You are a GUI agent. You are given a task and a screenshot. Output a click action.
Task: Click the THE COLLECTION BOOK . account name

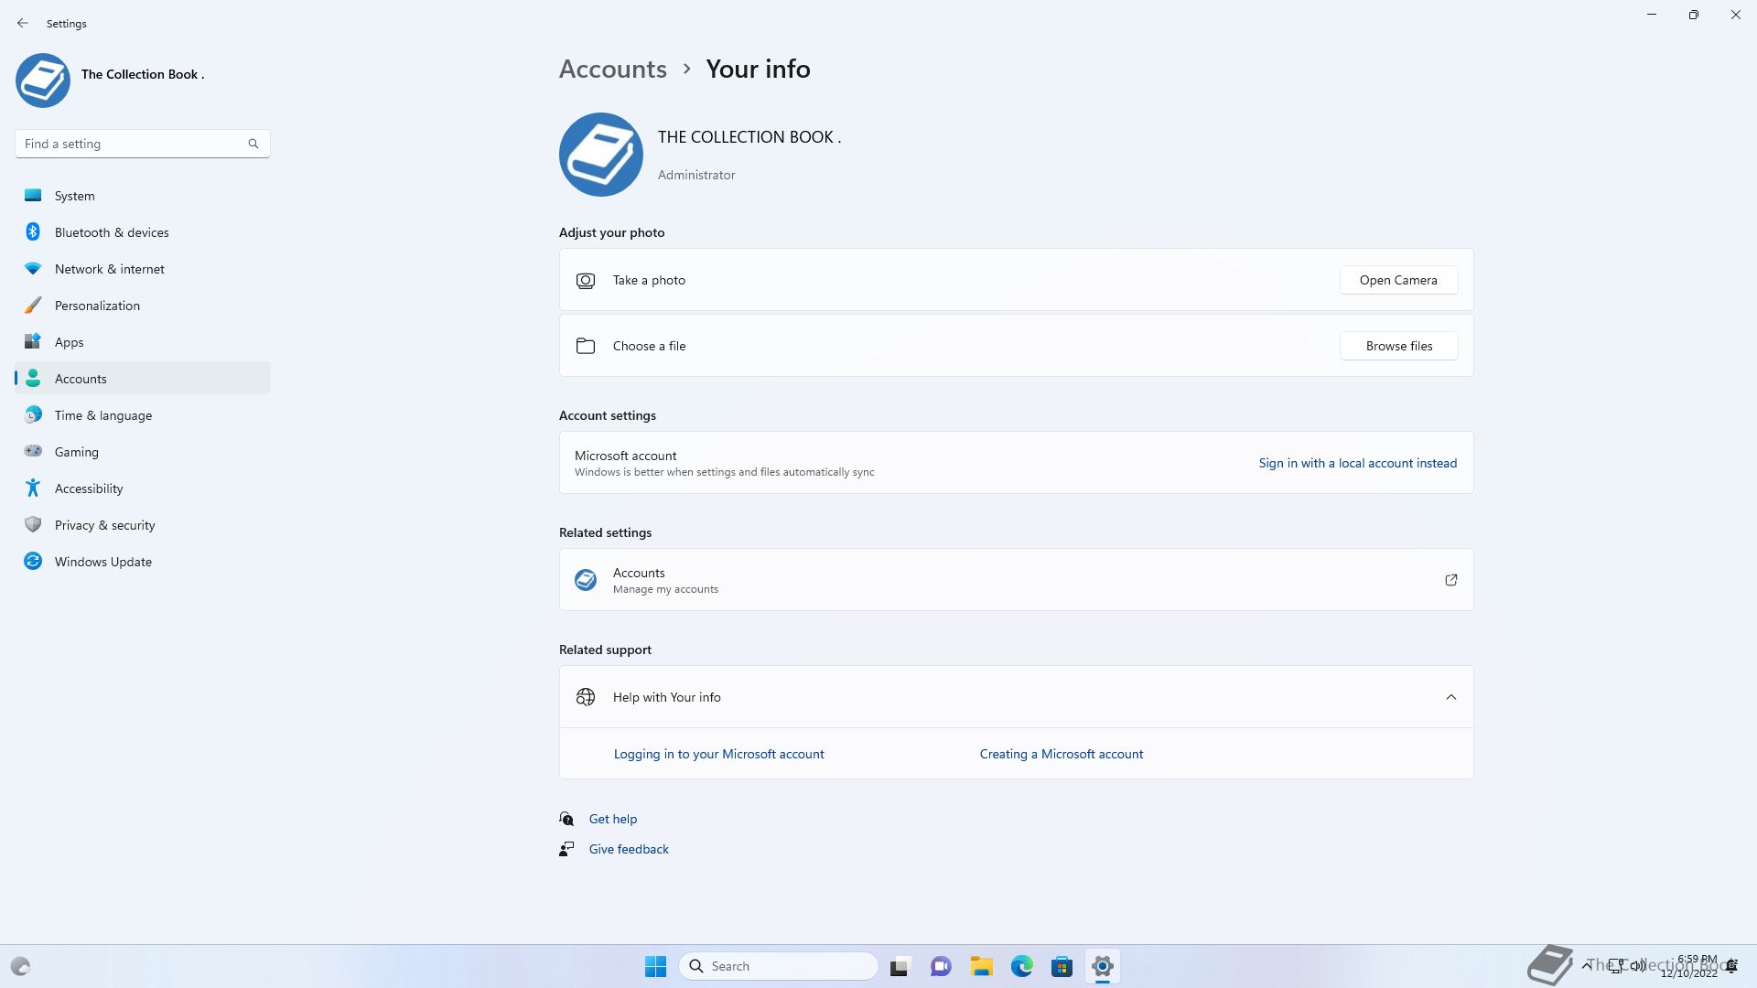click(749, 137)
